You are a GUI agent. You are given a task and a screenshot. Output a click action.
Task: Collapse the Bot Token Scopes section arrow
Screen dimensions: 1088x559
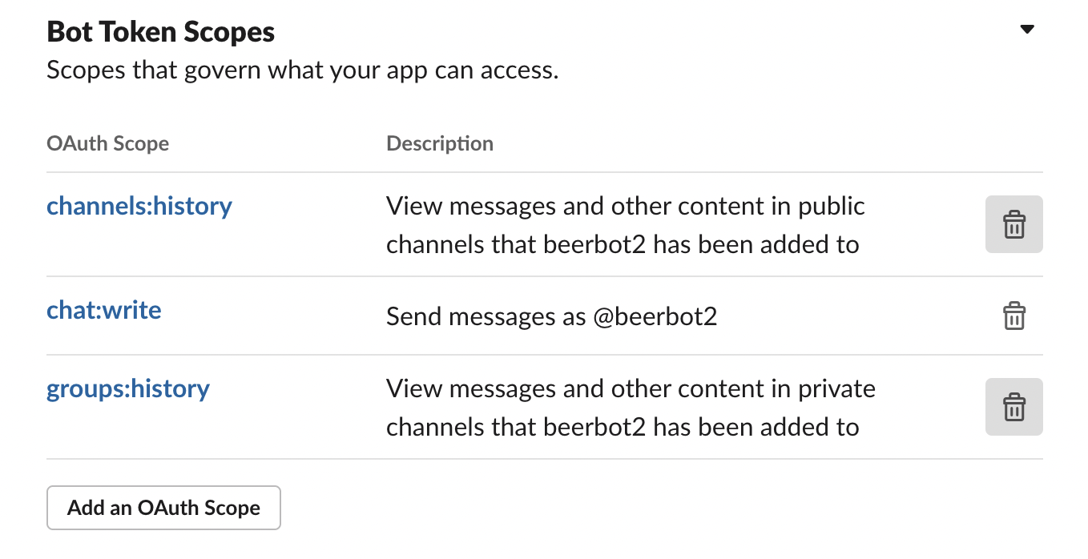[x=1026, y=30]
